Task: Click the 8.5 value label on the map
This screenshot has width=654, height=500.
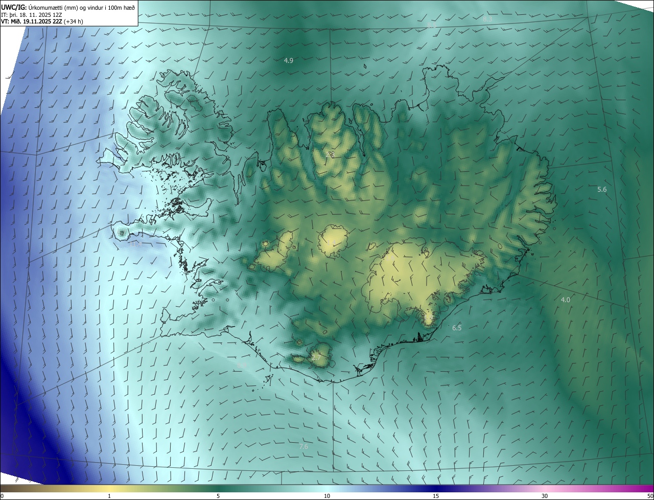Action: 432,25
